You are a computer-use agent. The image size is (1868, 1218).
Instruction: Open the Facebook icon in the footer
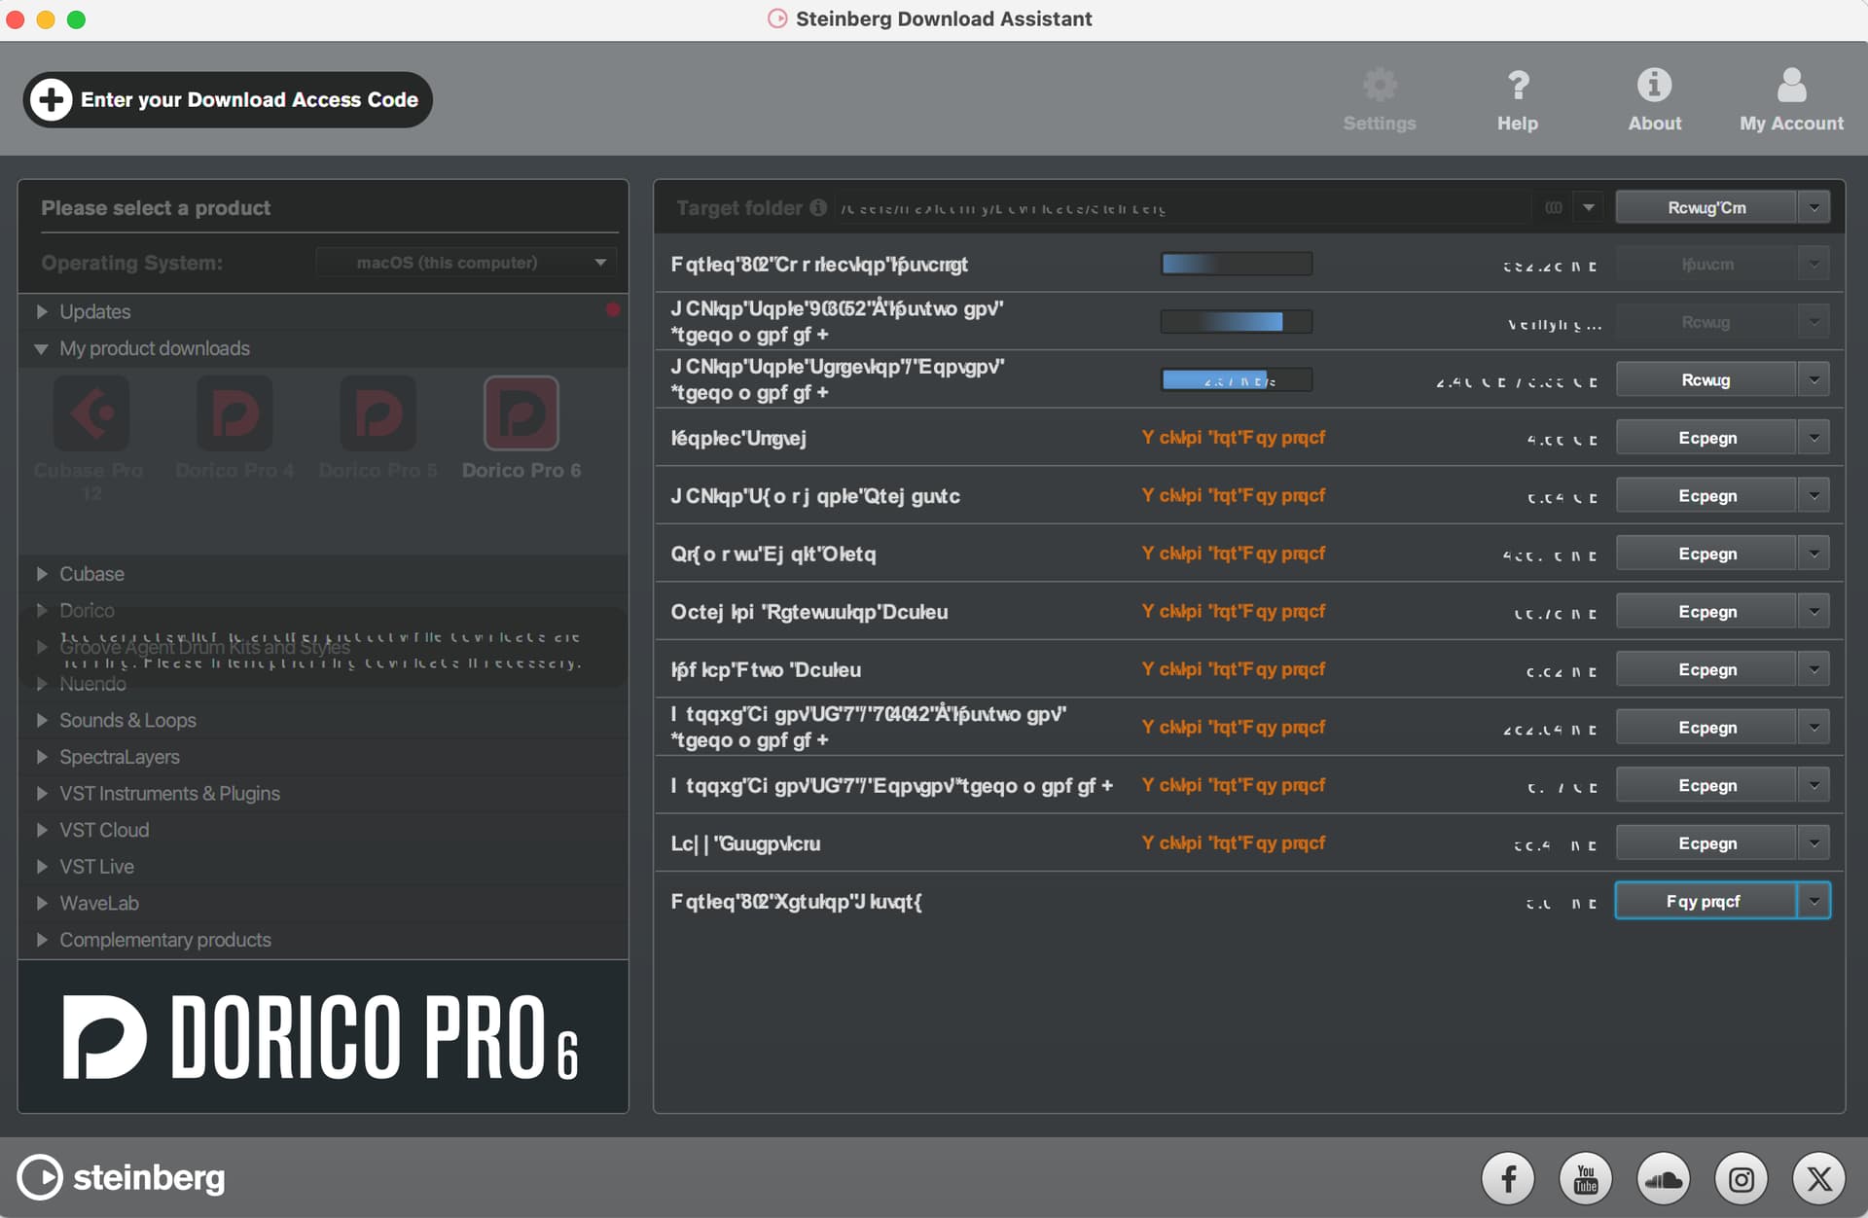pos(1508,1179)
